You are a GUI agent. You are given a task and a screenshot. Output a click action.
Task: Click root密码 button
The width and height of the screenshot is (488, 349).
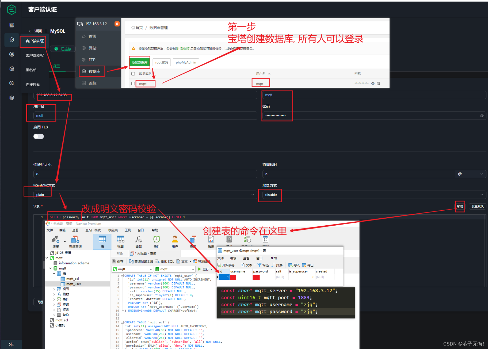tap(162, 62)
